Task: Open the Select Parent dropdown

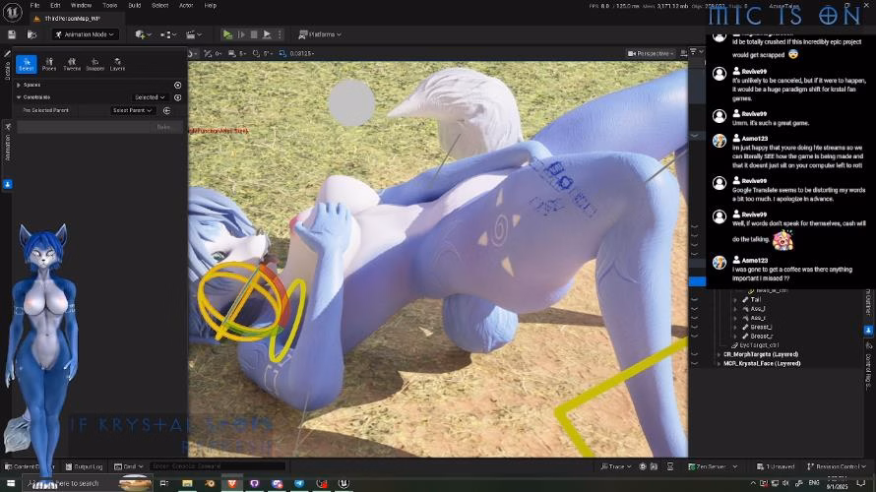Action: pyautogui.click(x=132, y=111)
